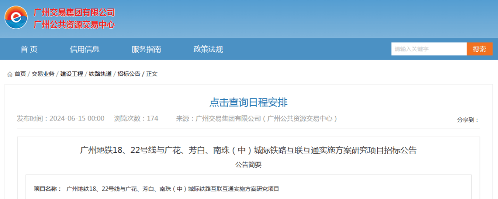The width and height of the screenshot is (498, 199).
Task: Click the 正文 breadcrumb text
Action: pos(152,74)
